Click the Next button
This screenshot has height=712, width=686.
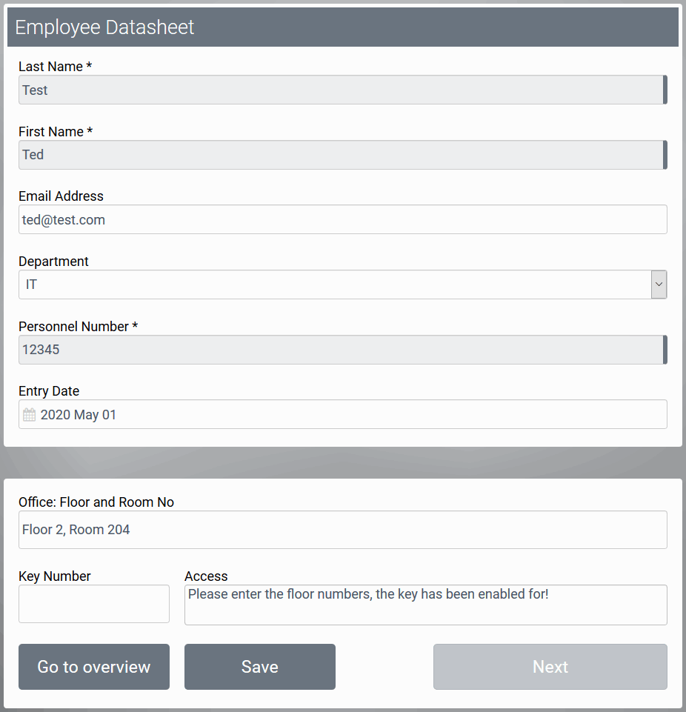tap(550, 667)
